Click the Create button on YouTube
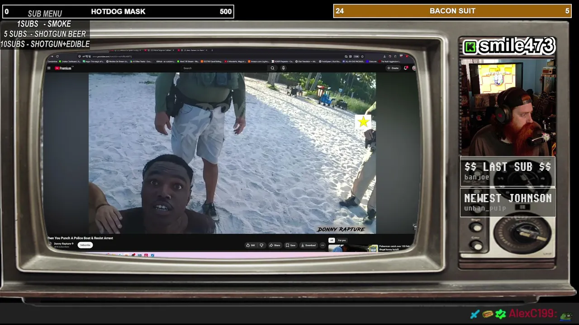Image resolution: width=579 pixels, height=325 pixels. point(393,68)
